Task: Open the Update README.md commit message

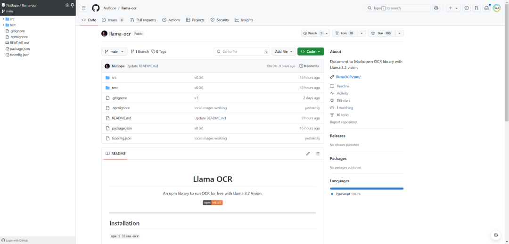Action: pos(142,66)
